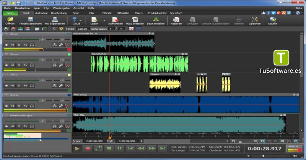The image size is (306, 160).
Task: Open the Wiedergabe menu
Action: coord(61,8)
